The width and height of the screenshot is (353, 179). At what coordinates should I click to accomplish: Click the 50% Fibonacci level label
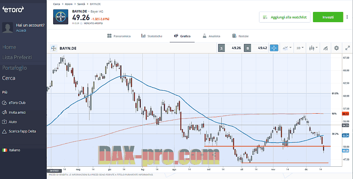point(334,114)
